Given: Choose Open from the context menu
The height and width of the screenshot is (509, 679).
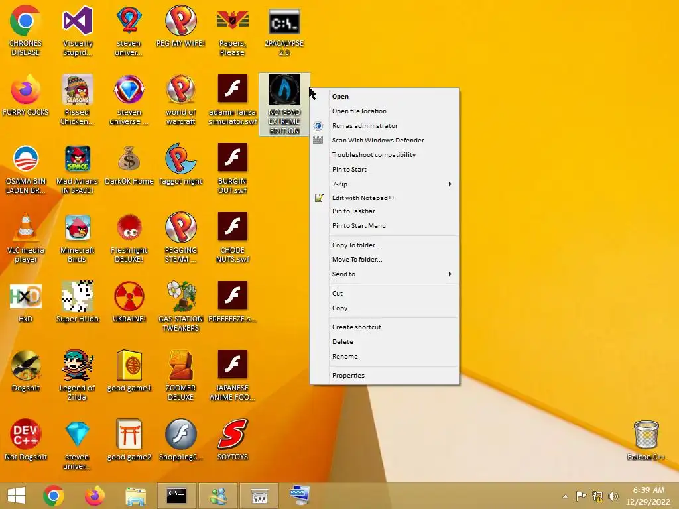Looking at the screenshot, I should click(x=385, y=97).
